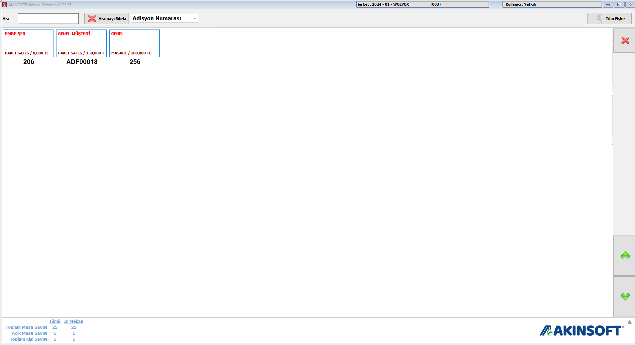Click the red X close panel icon
Image resolution: width=635 pixels, height=345 pixels.
click(x=625, y=40)
